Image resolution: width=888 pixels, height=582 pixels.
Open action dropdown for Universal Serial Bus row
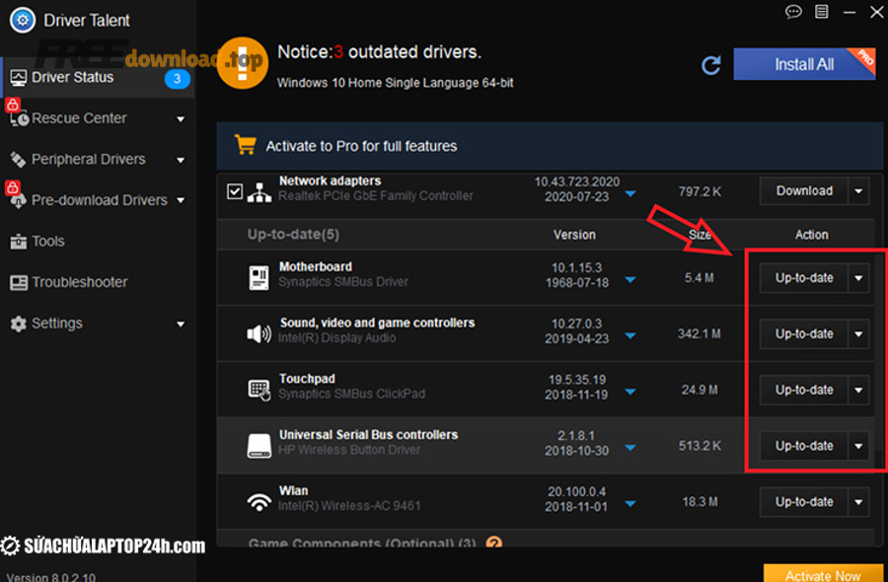858,446
